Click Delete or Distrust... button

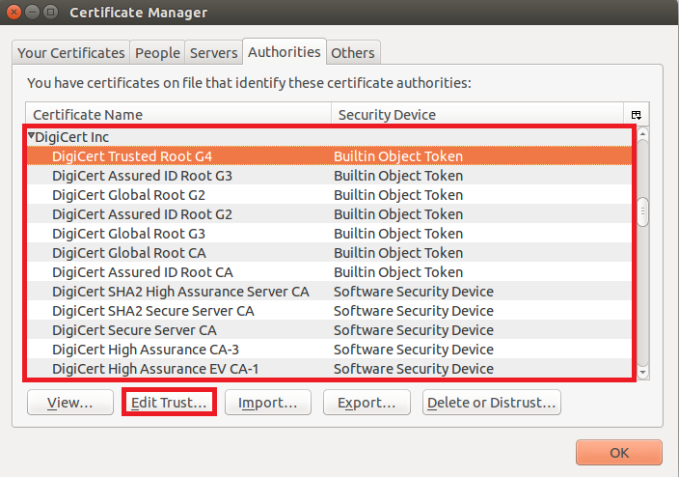click(x=492, y=403)
